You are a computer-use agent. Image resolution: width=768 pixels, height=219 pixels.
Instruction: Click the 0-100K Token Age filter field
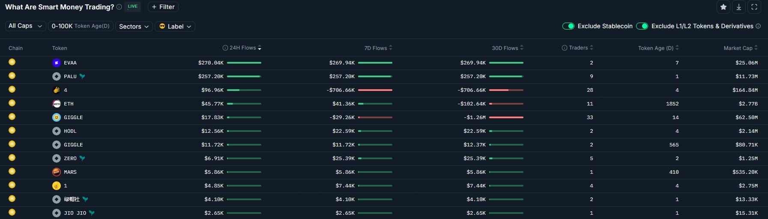tap(81, 26)
